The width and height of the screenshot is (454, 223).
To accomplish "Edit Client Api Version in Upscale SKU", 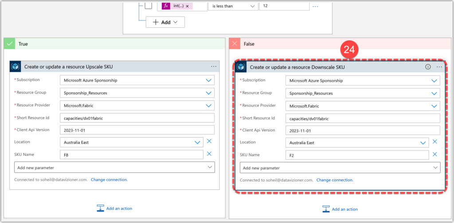I will pyautogui.click(x=137, y=130).
